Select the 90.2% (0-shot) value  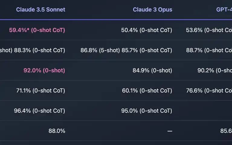[x=215, y=70]
